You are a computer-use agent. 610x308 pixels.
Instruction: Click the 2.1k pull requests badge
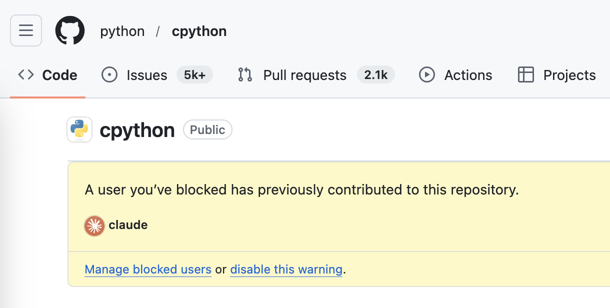click(376, 74)
